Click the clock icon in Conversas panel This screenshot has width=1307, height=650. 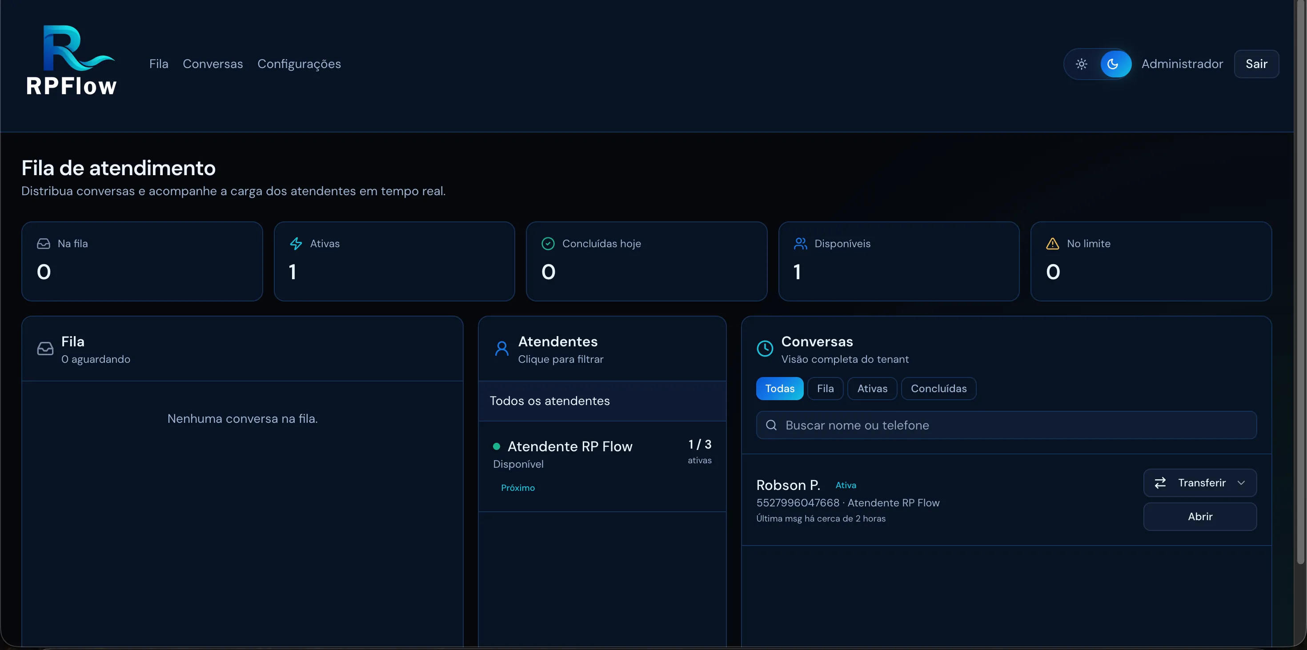pos(765,349)
